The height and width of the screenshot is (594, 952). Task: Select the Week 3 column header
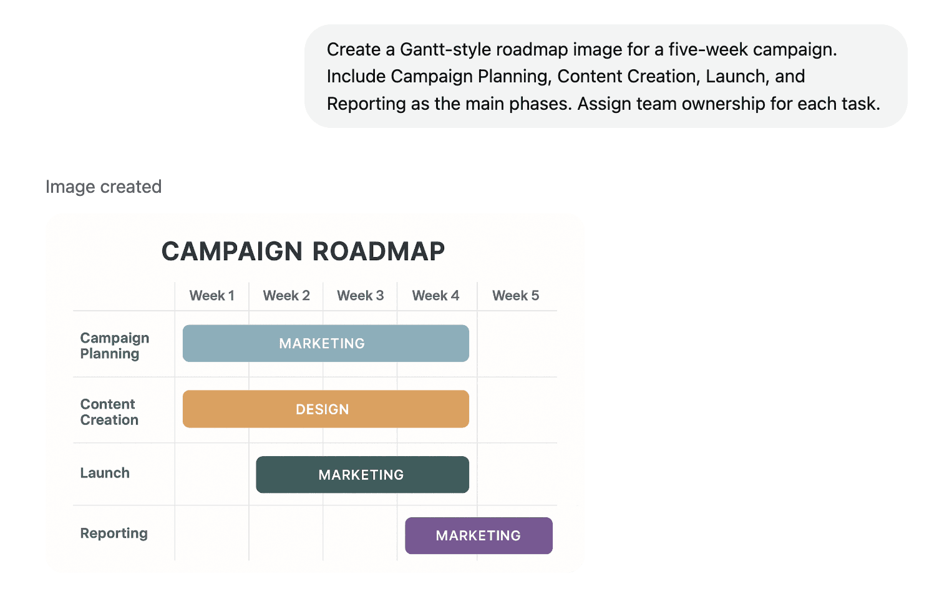(361, 296)
